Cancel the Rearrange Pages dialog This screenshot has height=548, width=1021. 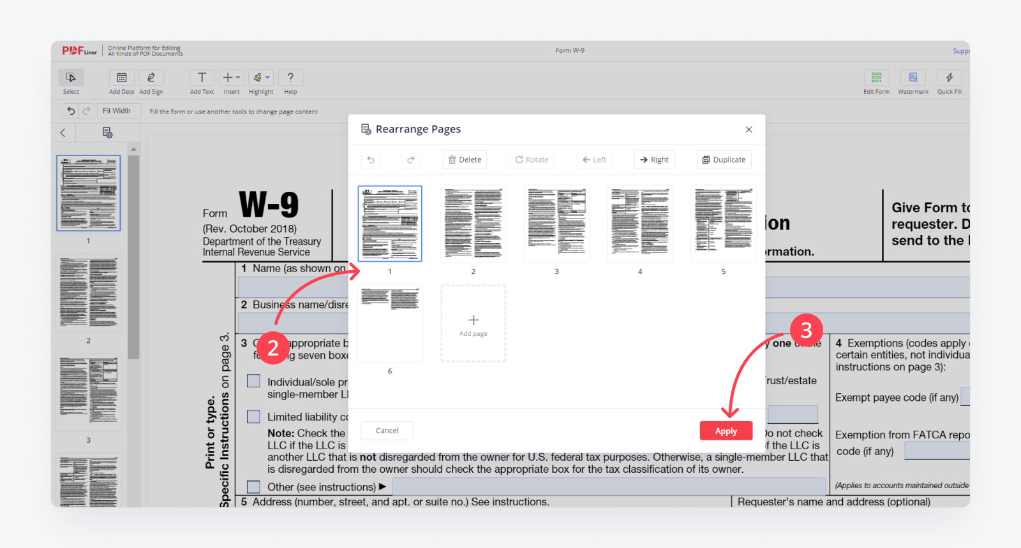coord(387,431)
